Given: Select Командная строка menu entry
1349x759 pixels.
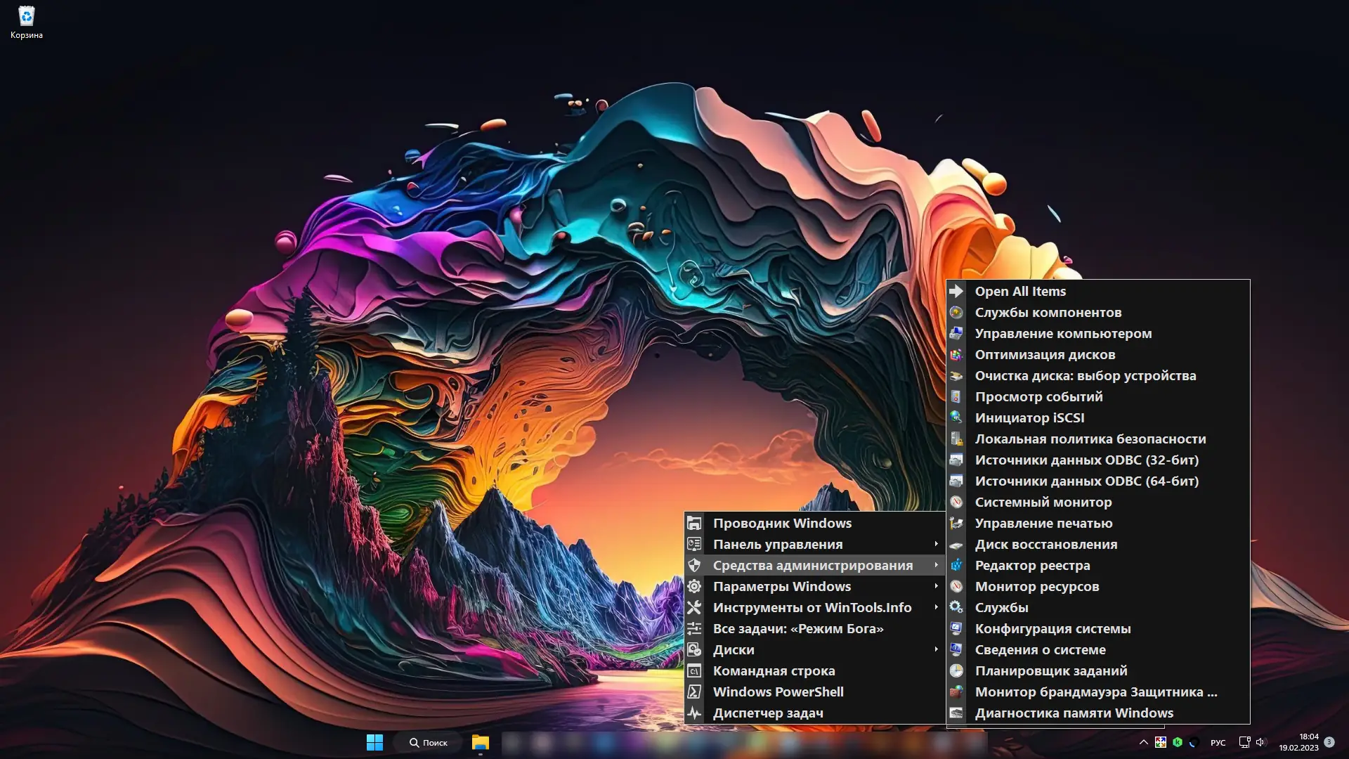Looking at the screenshot, I should (774, 670).
